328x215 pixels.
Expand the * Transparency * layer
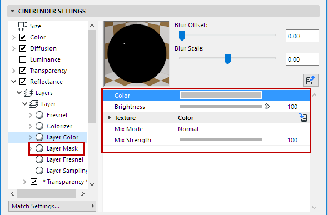(25, 182)
